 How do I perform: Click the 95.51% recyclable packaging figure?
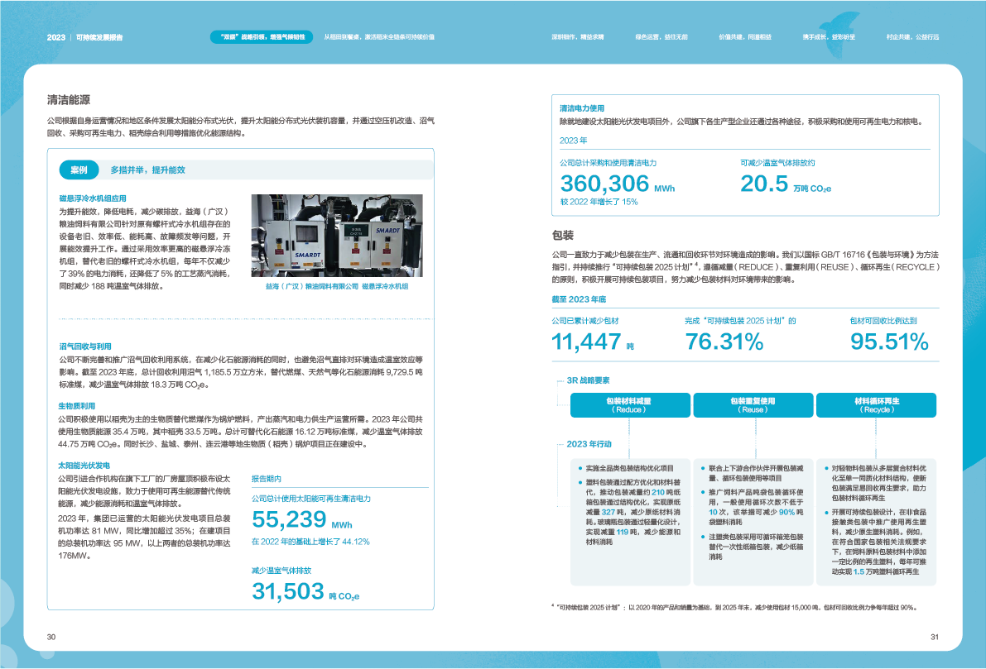[x=885, y=342]
